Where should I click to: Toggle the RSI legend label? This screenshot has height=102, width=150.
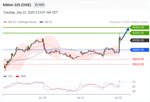point(10,76)
